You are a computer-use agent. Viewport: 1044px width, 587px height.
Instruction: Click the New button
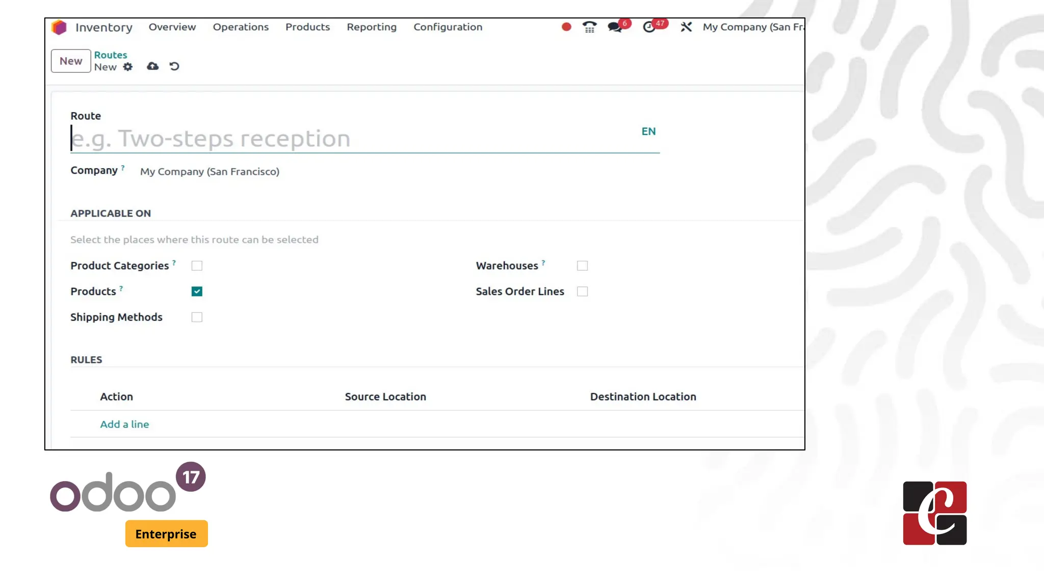click(71, 61)
